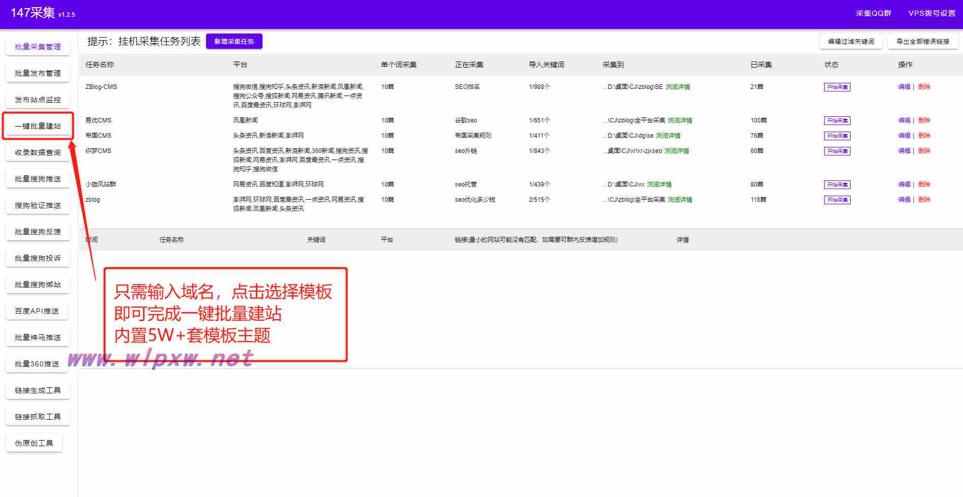
Task: Click the seo托管 keyword cell
Action: [x=466, y=184]
